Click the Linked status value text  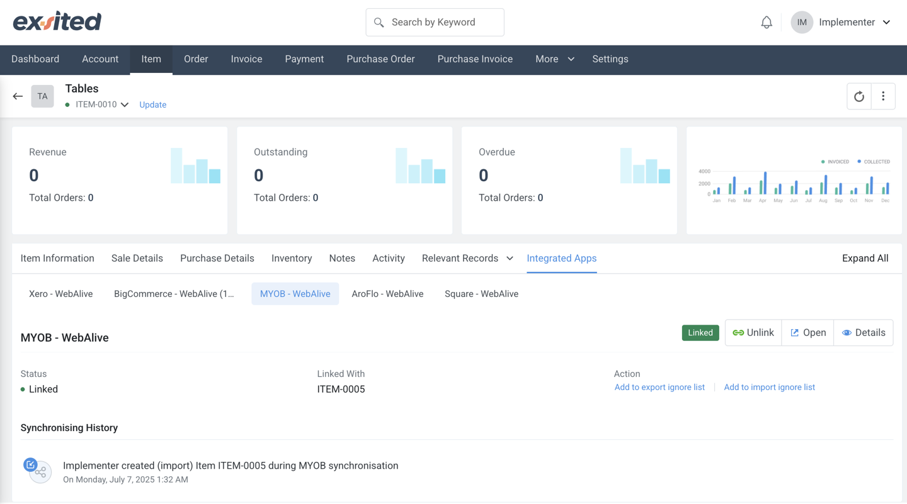[x=43, y=389]
